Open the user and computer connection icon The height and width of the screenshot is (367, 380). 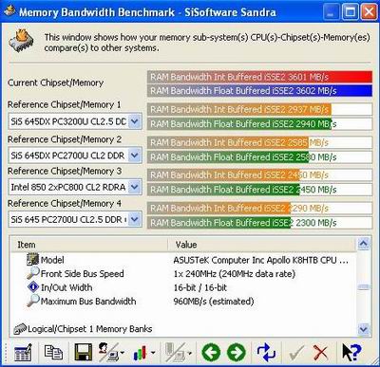click(108, 352)
